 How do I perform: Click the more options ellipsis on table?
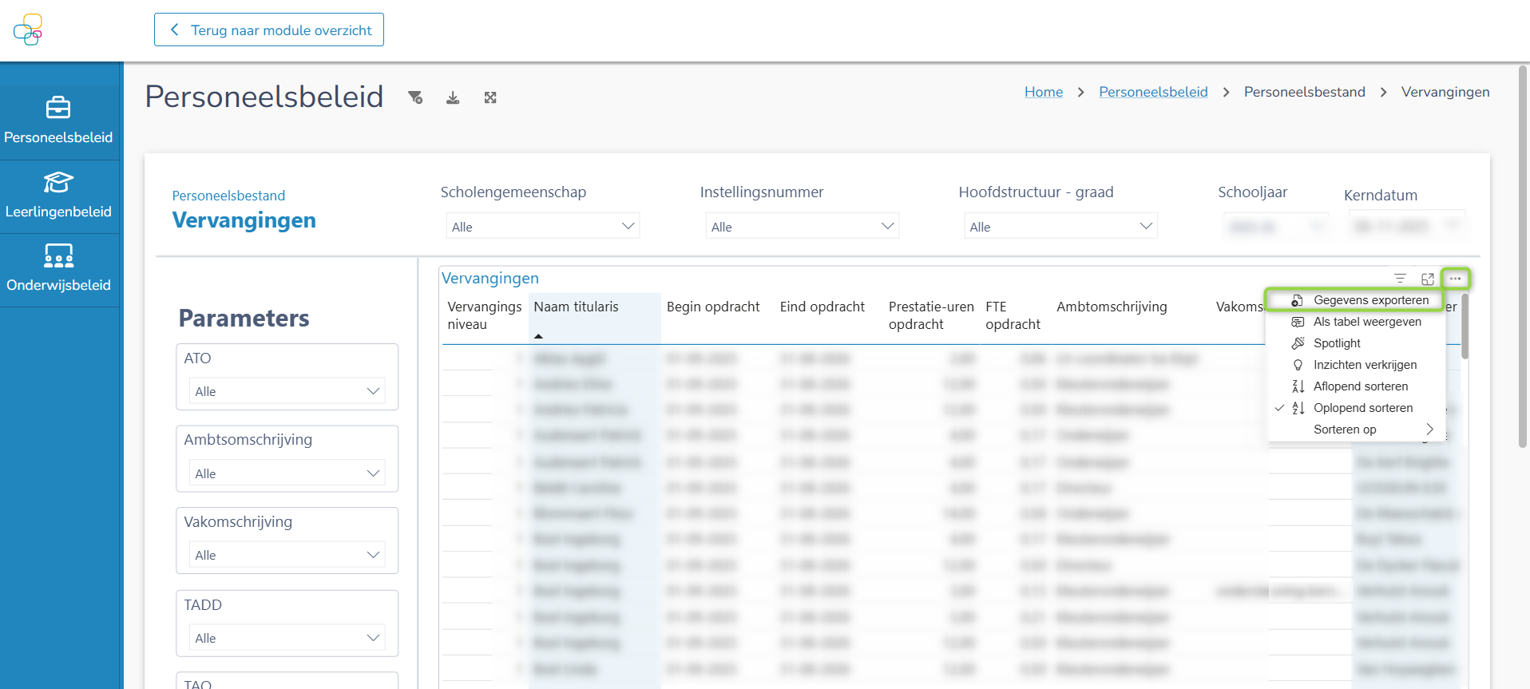(1455, 279)
